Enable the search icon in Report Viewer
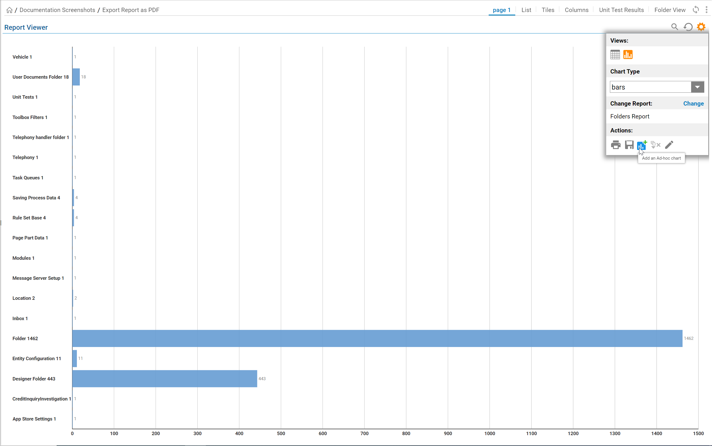The height and width of the screenshot is (446, 712). coord(675,27)
